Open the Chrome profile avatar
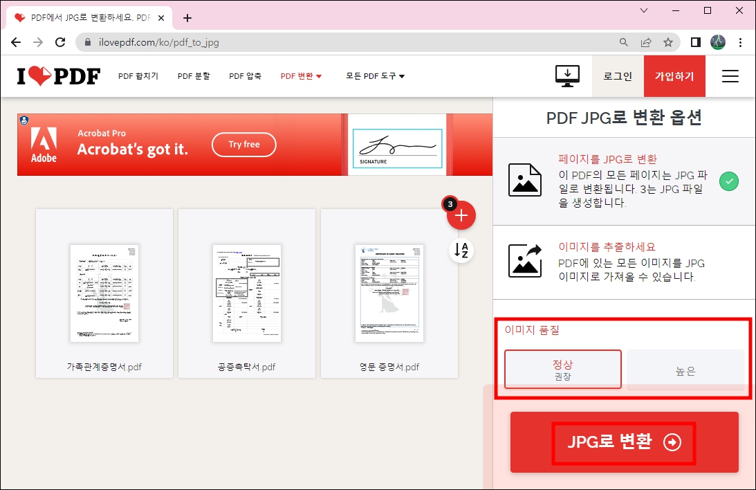Screen dimensions: 756x490 point(718,42)
